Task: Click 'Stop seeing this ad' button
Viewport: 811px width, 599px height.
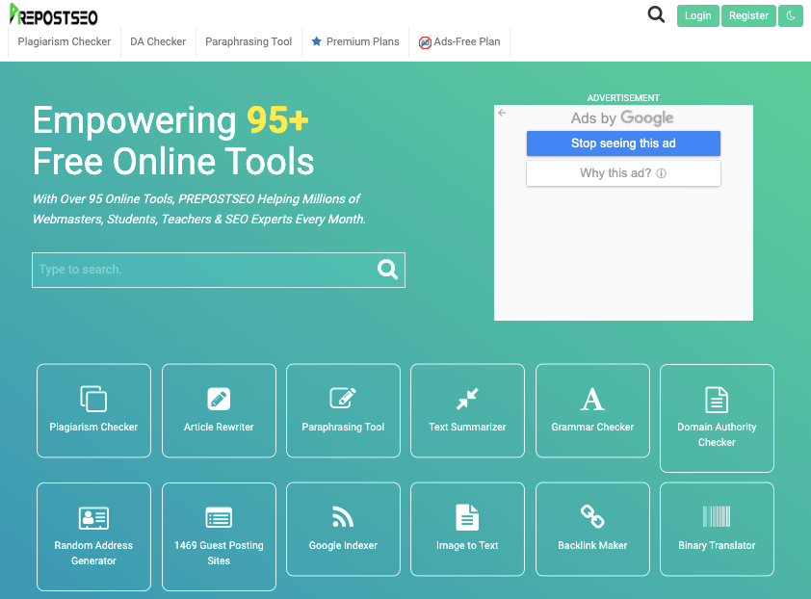Action: [x=623, y=143]
